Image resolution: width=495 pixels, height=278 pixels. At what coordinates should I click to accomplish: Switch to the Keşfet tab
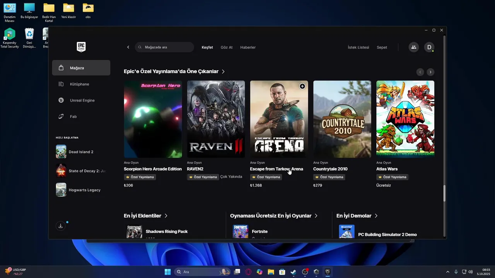(207, 47)
